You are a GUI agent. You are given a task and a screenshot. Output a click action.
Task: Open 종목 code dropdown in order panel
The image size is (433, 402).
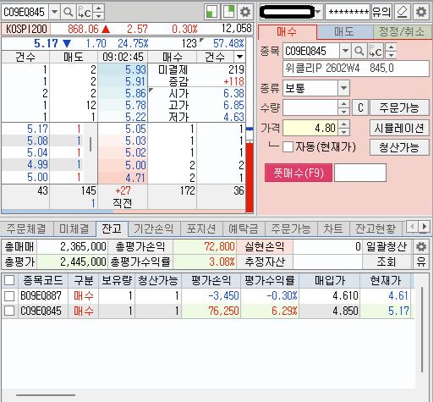[x=345, y=51]
